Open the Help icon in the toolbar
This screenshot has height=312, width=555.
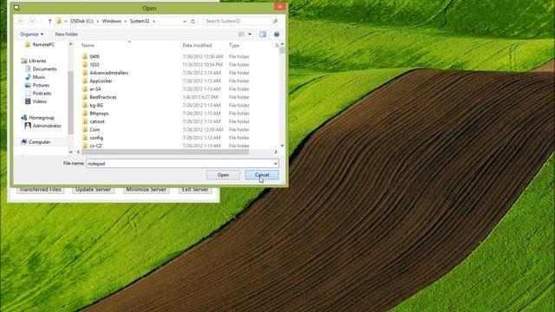click(277, 35)
